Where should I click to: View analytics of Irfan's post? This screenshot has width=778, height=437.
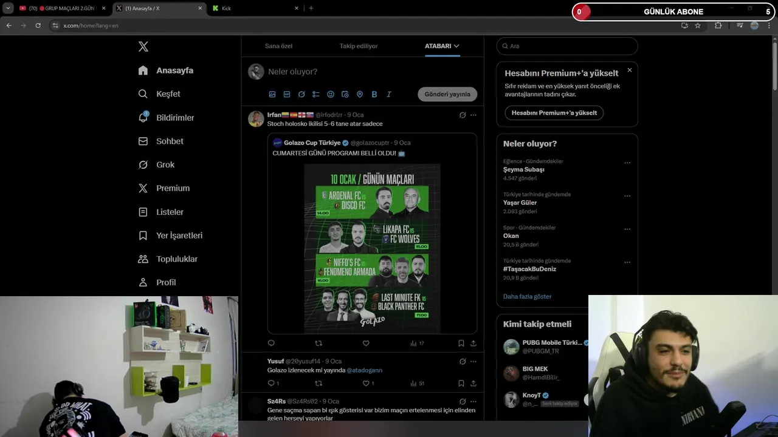point(417,344)
